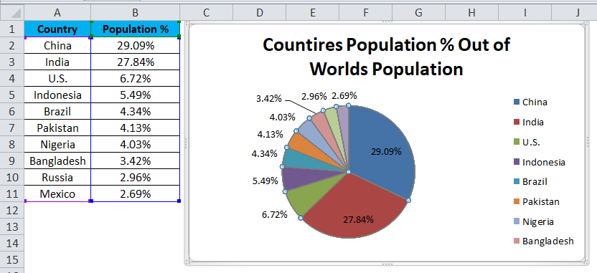
Task: Select the blue China pie slice
Action: [x=381, y=152]
